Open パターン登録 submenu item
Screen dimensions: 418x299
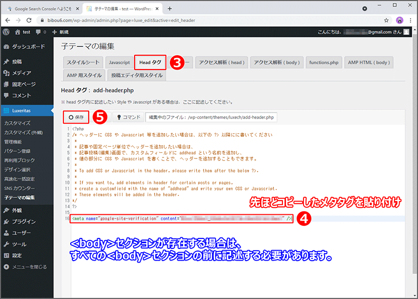(x=17, y=151)
